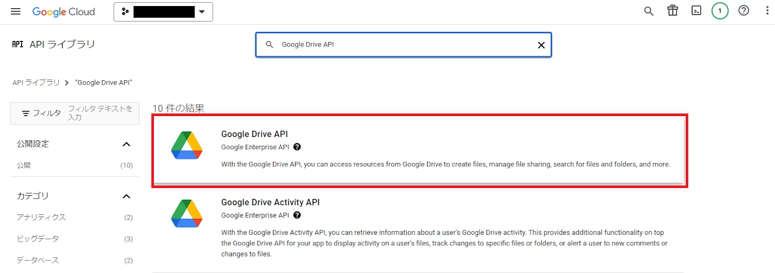
Task: Open the main navigation hamburger menu
Action: (x=15, y=12)
